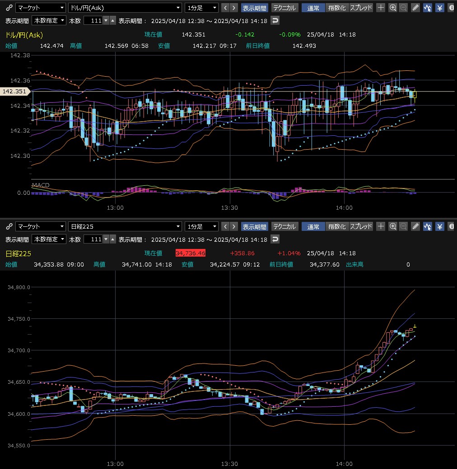Click the yellow 日経225 title text

[18, 253]
